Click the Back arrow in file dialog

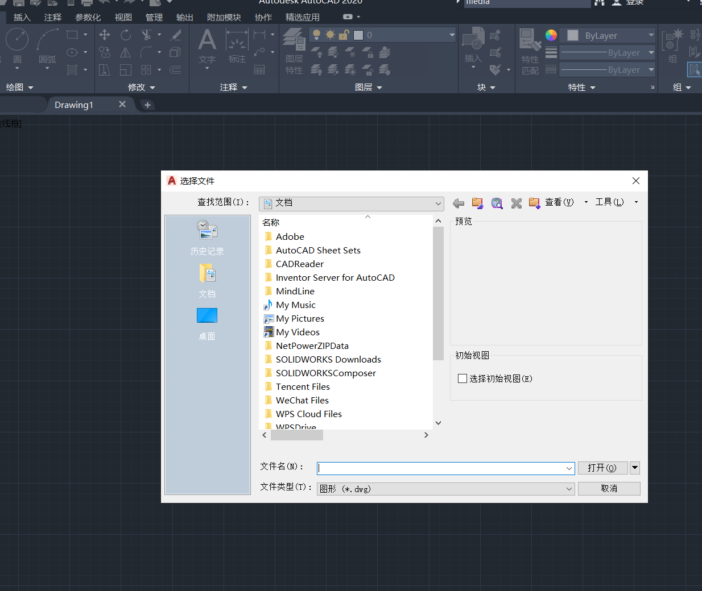[x=459, y=203]
